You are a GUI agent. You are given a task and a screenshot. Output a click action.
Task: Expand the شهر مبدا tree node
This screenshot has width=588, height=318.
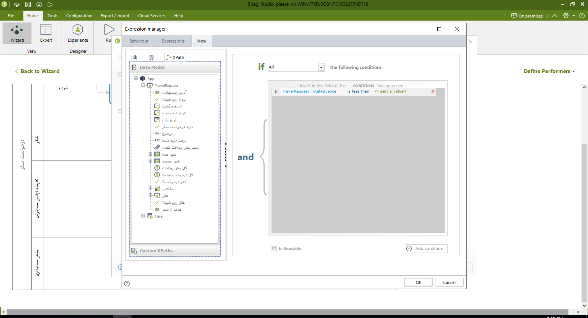pos(150,154)
